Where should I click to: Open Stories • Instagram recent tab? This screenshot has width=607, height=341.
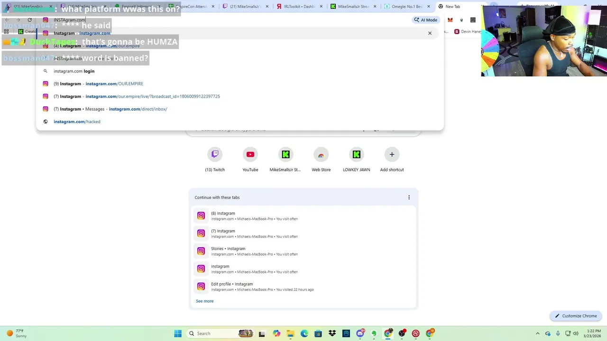click(303, 251)
